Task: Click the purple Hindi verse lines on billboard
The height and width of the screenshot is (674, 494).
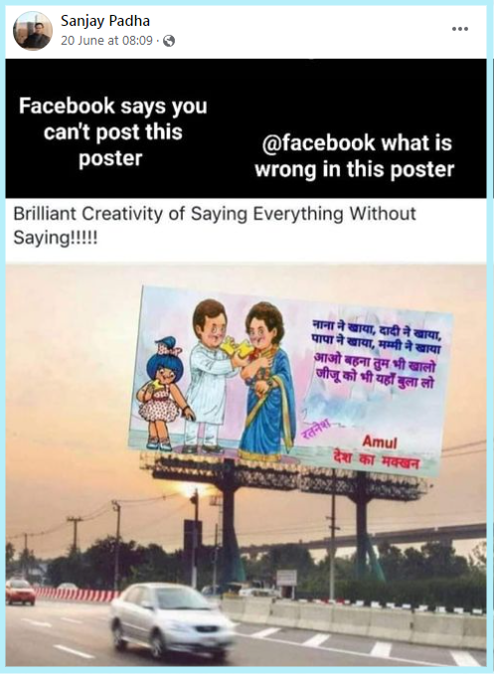Action: click(x=375, y=371)
